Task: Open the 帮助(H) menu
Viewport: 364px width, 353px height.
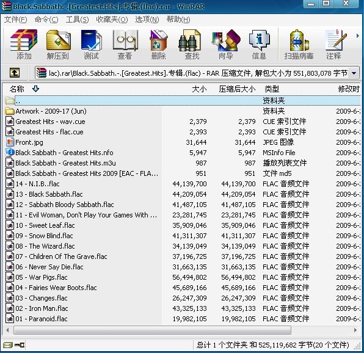Action: (178, 20)
